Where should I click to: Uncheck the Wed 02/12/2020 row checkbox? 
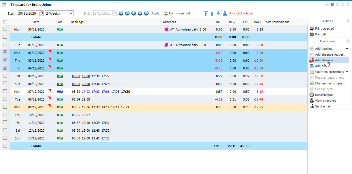[5, 52]
